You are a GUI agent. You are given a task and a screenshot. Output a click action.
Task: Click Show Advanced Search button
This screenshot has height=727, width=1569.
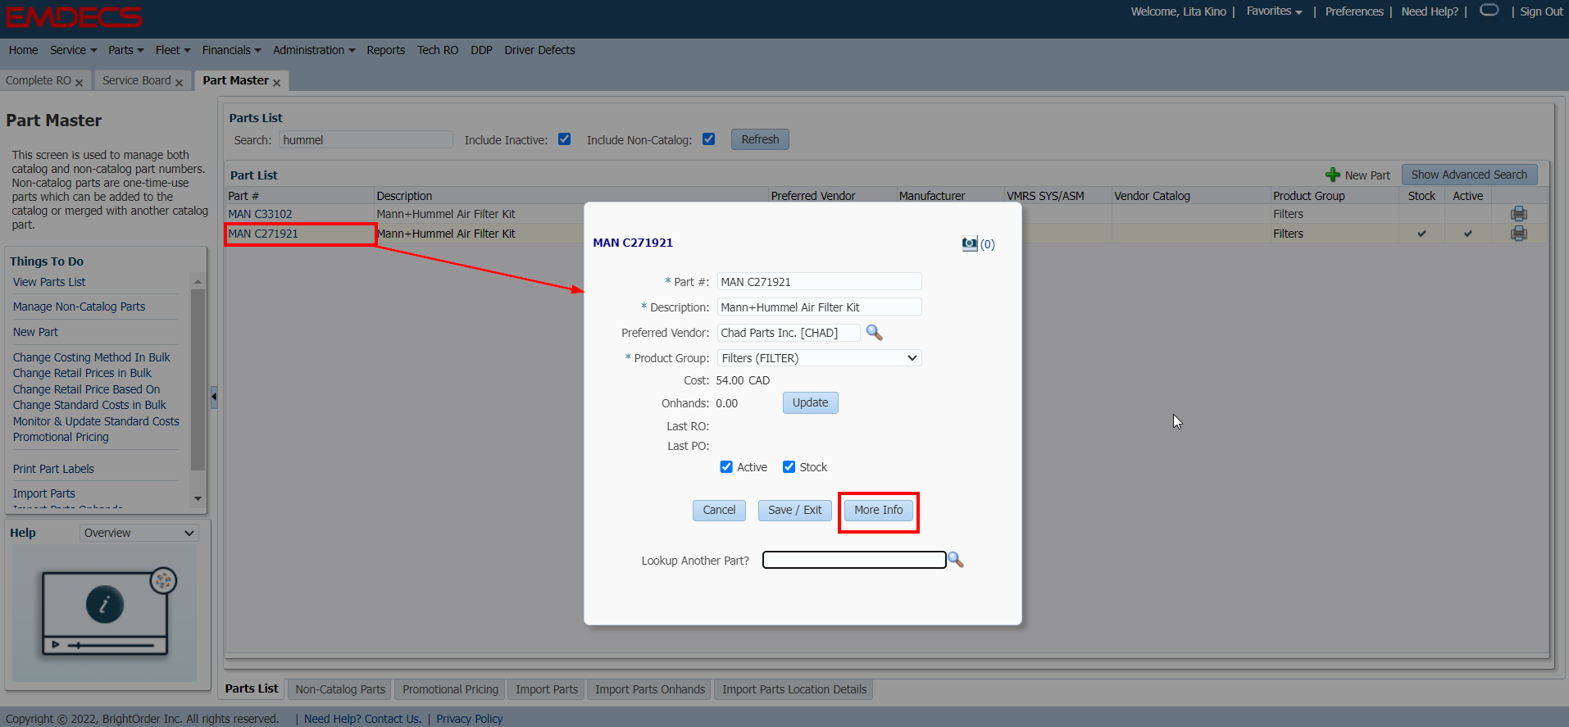point(1469,175)
